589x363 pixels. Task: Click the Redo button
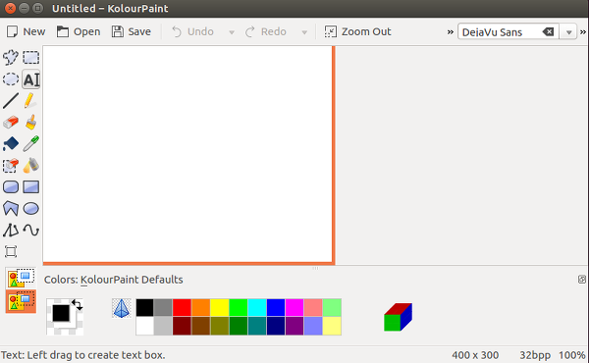point(266,32)
